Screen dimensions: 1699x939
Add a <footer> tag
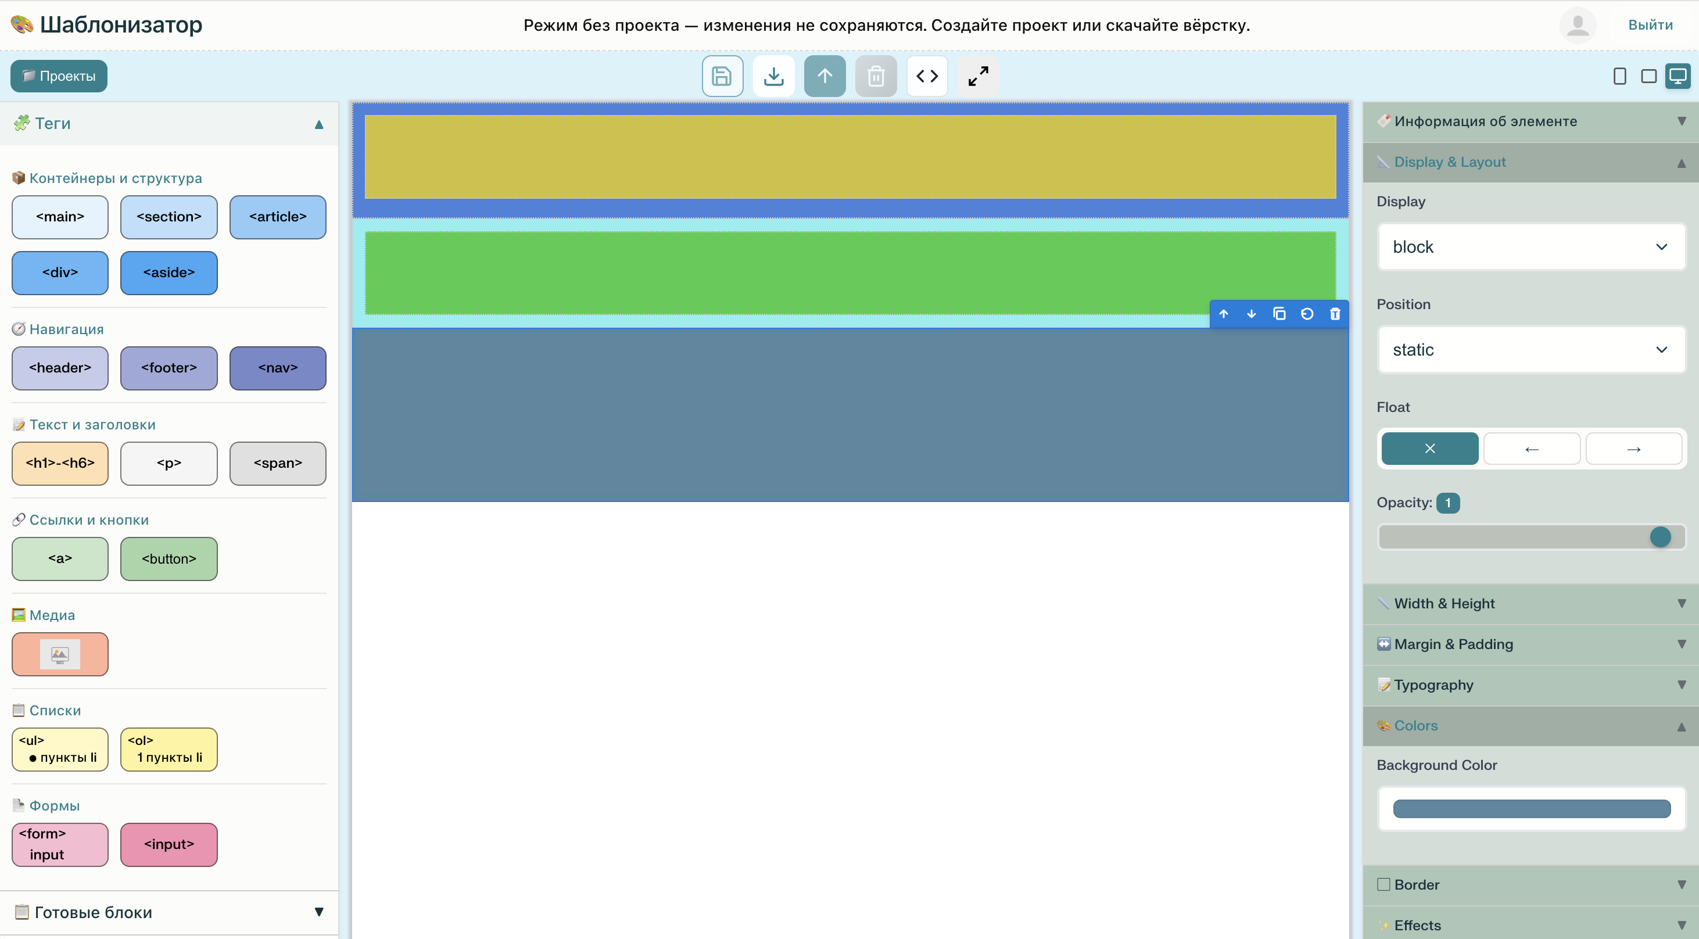(x=169, y=368)
